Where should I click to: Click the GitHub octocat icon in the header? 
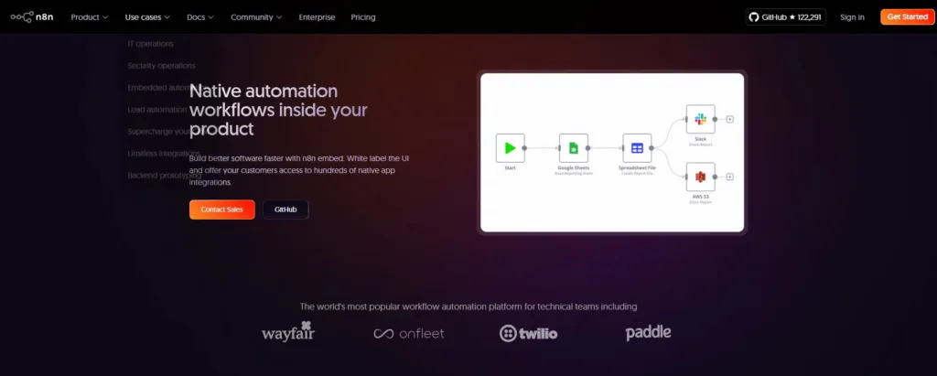point(754,17)
